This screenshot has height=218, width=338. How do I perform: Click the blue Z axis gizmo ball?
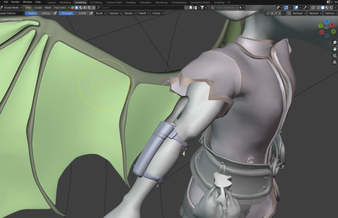[x=327, y=22]
